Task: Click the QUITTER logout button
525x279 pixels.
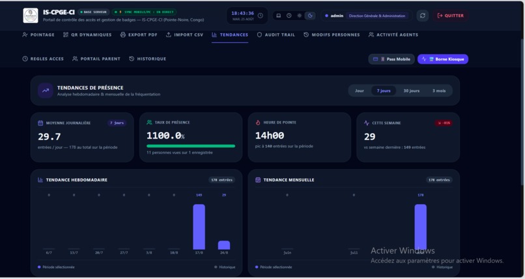Action: click(x=451, y=16)
